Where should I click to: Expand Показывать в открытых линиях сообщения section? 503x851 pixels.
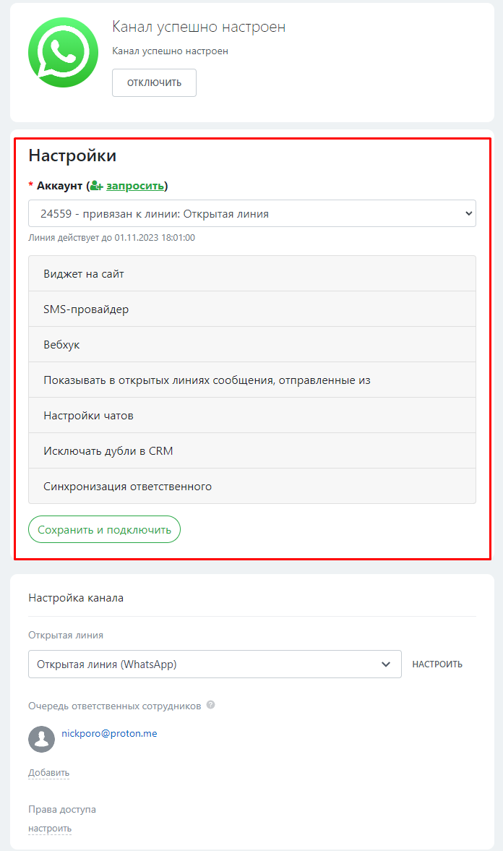tap(252, 380)
